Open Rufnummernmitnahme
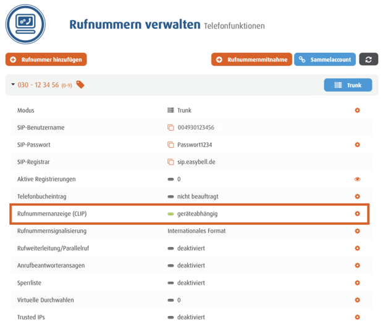The image size is (383, 329). (x=251, y=59)
